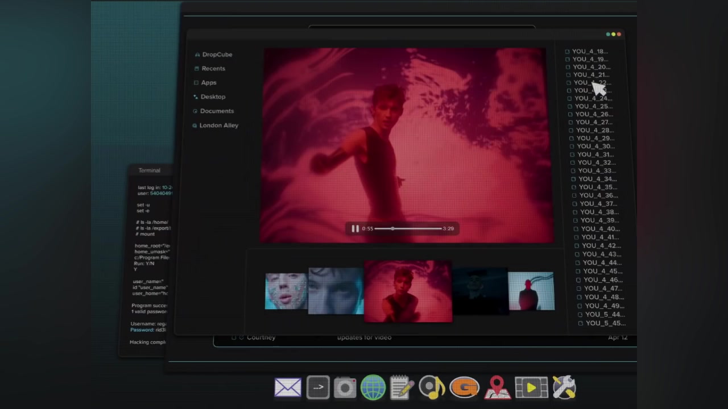The image size is (728, 409).
Task: Open the wrench and screwdriver settings app
Action: (x=564, y=387)
